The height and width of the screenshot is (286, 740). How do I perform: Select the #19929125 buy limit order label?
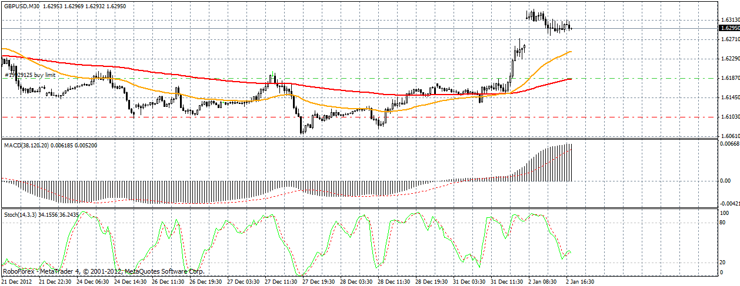tap(31, 75)
